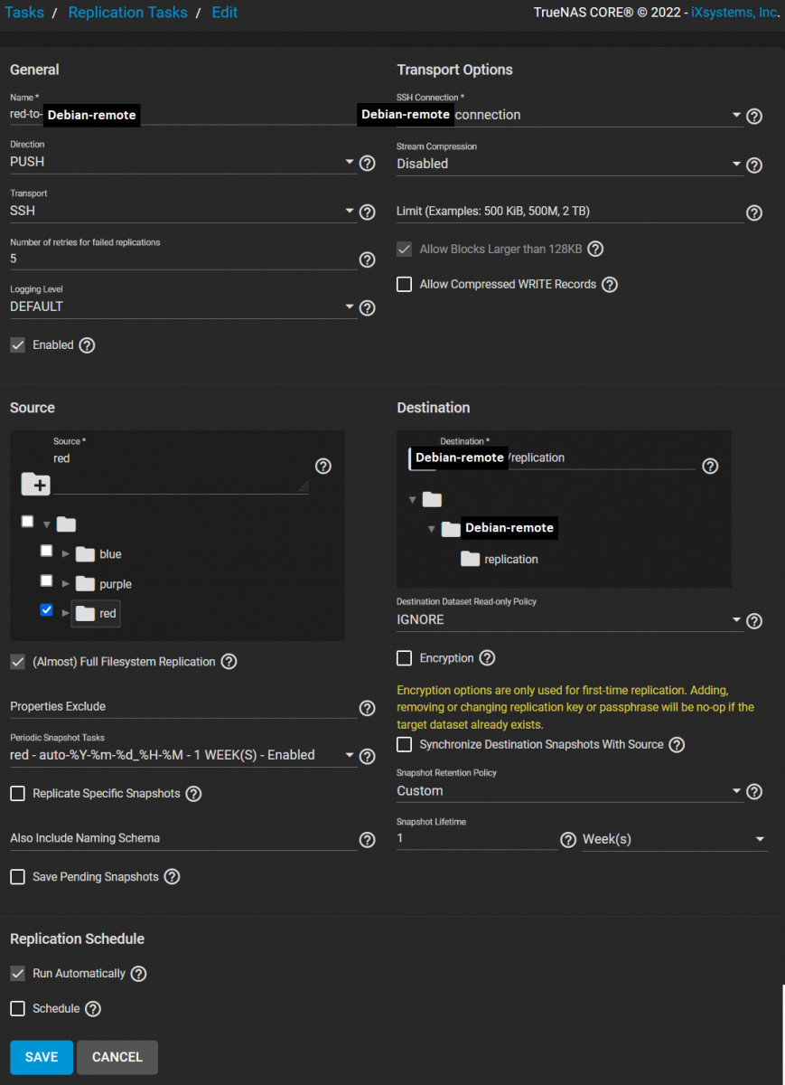The width and height of the screenshot is (785, 1085).
Task: Show help for Run Automatically
Action: coord(138,974)
